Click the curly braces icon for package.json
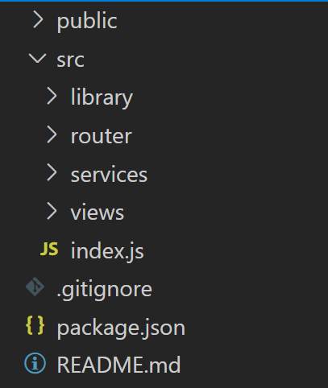 (x=35, y=325)
